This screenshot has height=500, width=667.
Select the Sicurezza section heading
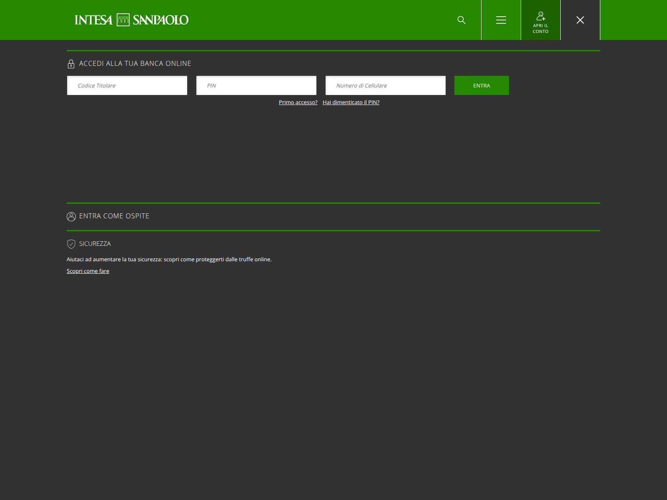tap(95, 244)
